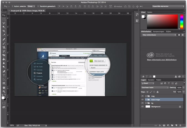187x128 pixels.
Task: Select the Type tool
Action: tap(4, 75)
